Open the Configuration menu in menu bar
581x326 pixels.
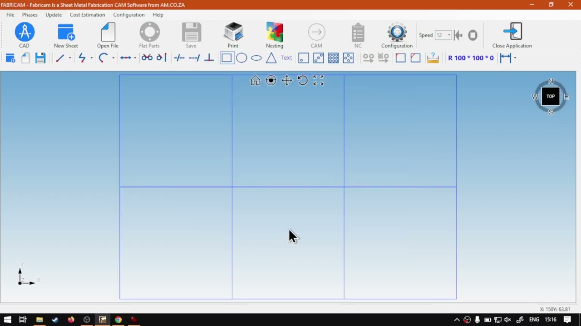[x=129, y=14]
